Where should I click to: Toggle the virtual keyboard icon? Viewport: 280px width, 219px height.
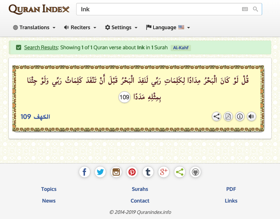(245, 9)
